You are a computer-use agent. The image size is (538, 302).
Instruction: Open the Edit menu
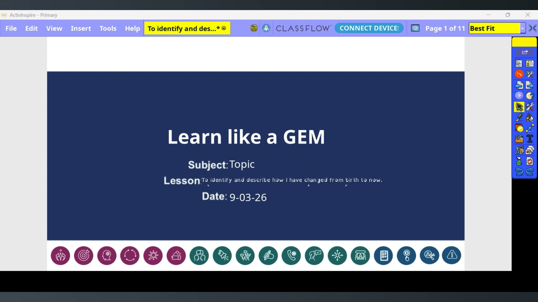31,28
